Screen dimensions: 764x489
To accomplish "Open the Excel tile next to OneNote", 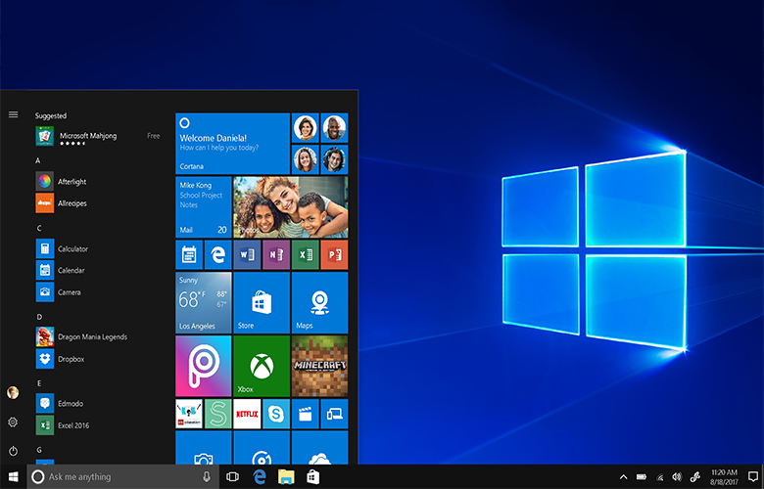I will tap(305, 254).
